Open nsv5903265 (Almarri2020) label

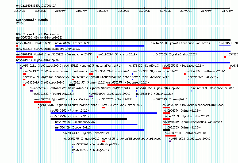(x=70, y=111)
